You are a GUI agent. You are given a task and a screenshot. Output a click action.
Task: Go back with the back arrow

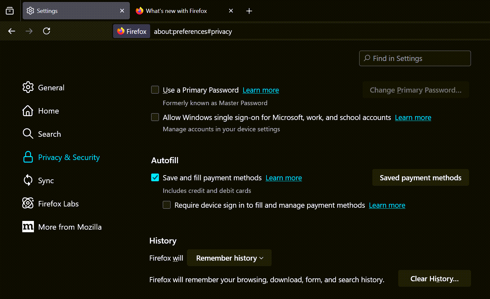(x=12, y=31)
